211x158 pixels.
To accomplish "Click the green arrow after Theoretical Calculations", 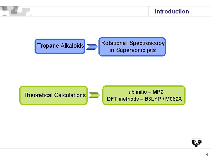I will coord(94,95).
